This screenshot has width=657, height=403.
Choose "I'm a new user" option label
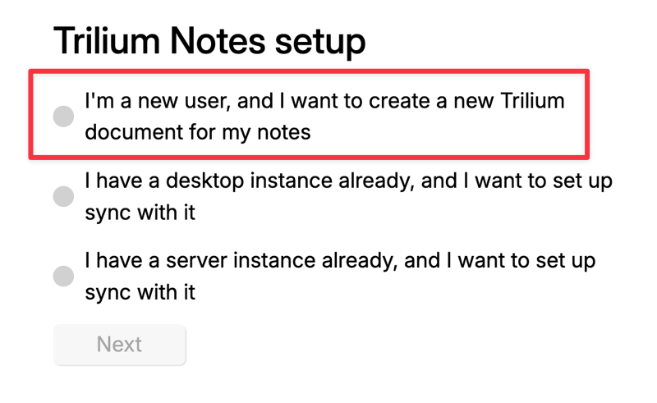pyautogui.click(x=324, y=116)
